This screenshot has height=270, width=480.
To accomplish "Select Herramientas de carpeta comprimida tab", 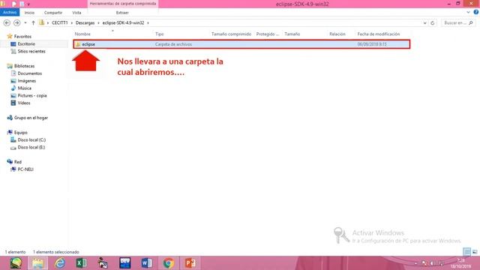I will click(x=123, y=4).
